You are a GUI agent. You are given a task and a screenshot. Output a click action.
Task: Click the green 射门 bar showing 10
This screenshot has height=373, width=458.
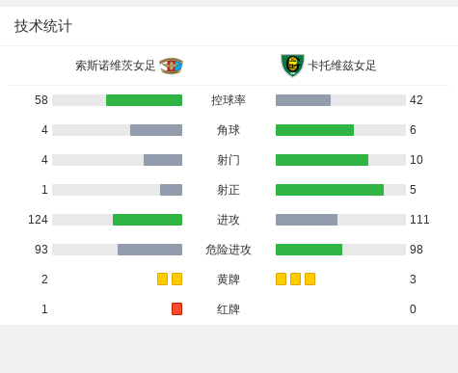(322, 160)
